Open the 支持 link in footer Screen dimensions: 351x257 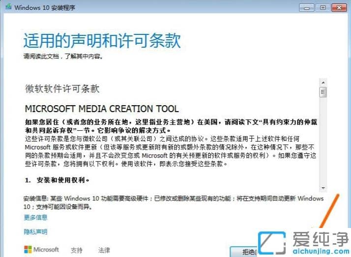(x=77, y=250)
